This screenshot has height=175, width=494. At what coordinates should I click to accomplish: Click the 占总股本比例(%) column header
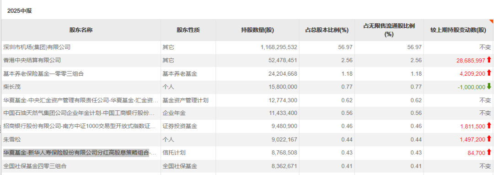[327, 30]
